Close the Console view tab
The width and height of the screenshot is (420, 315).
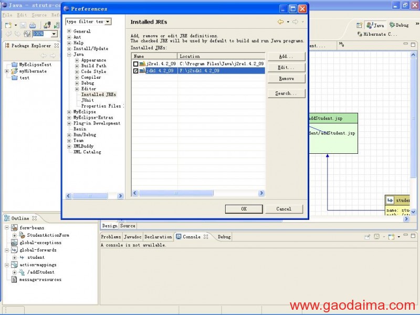tap(206, 237)
